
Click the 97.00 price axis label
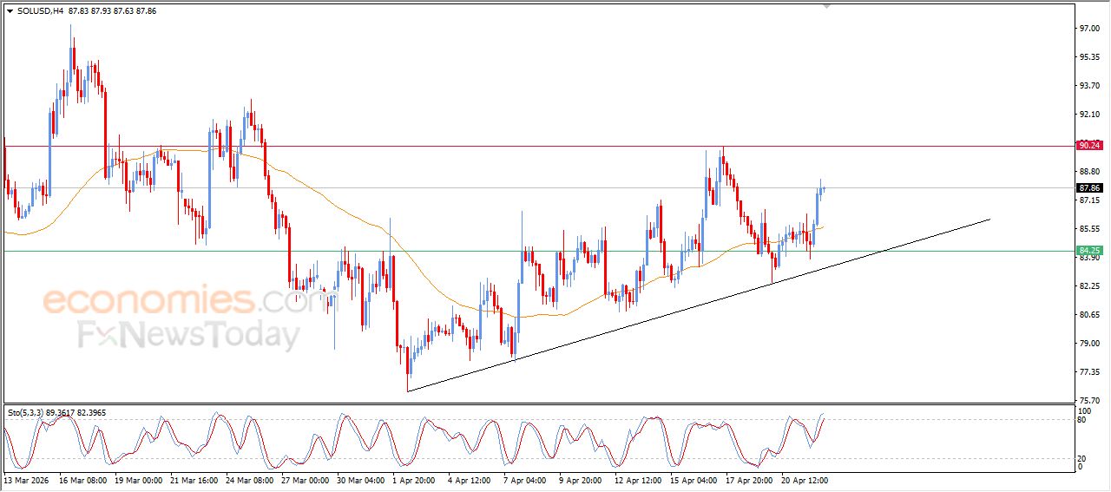pos(1089,29)
